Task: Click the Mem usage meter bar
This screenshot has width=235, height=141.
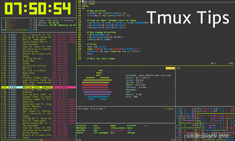Action: pos(21,30)
